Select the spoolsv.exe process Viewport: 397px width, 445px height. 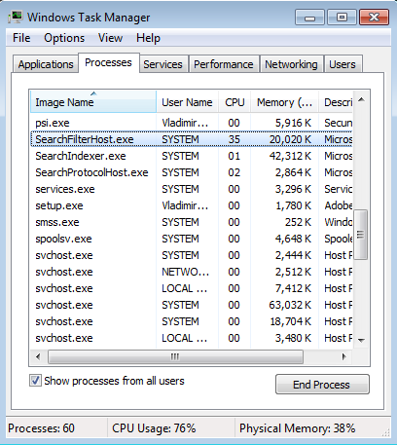[x=192, y=239]
